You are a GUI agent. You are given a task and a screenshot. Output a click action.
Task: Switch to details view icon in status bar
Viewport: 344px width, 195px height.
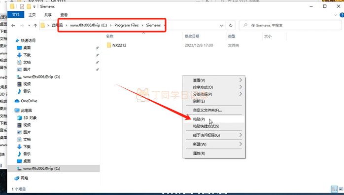(334, 189)
